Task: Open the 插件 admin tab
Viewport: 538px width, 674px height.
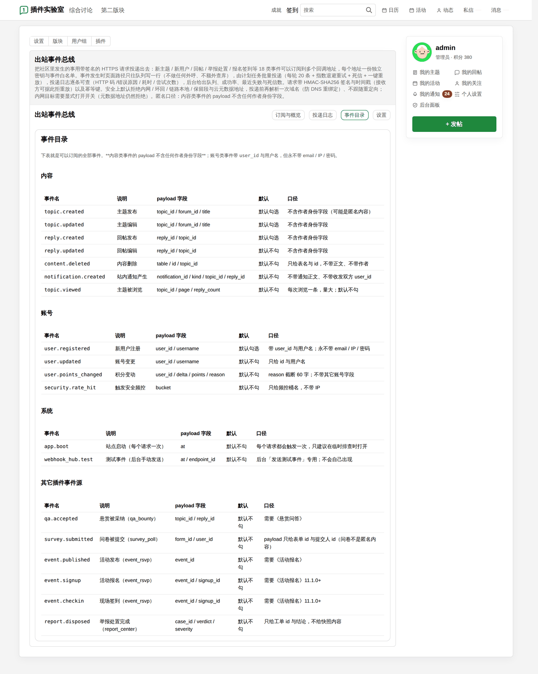Action: coord(100,41)
